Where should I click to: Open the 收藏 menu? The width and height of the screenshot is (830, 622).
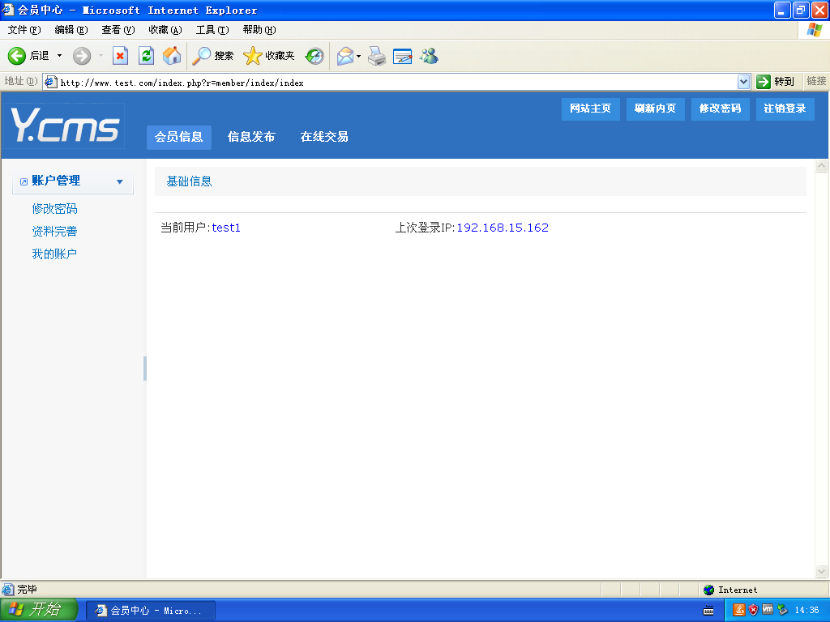click(165, 30)
